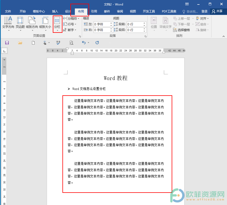The height and width of the screenshot is (205, 227).
Task: Increase left indent with up stepper
Action: 111,23
